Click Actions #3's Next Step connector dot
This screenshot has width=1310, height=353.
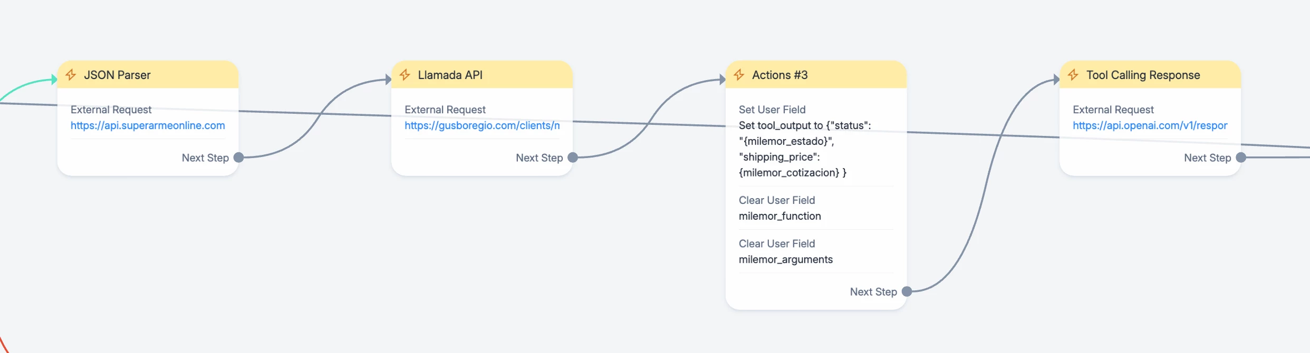coord(907,291)
